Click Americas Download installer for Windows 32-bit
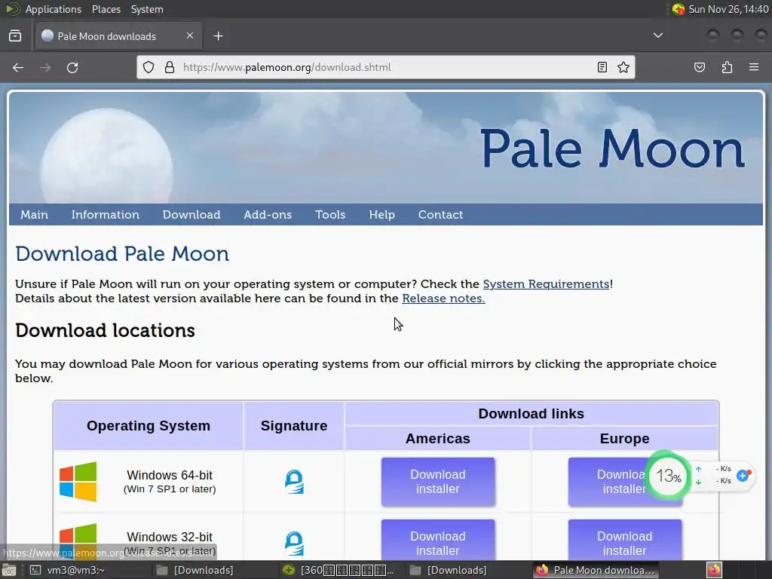772x579 pixels. (438, 541)
